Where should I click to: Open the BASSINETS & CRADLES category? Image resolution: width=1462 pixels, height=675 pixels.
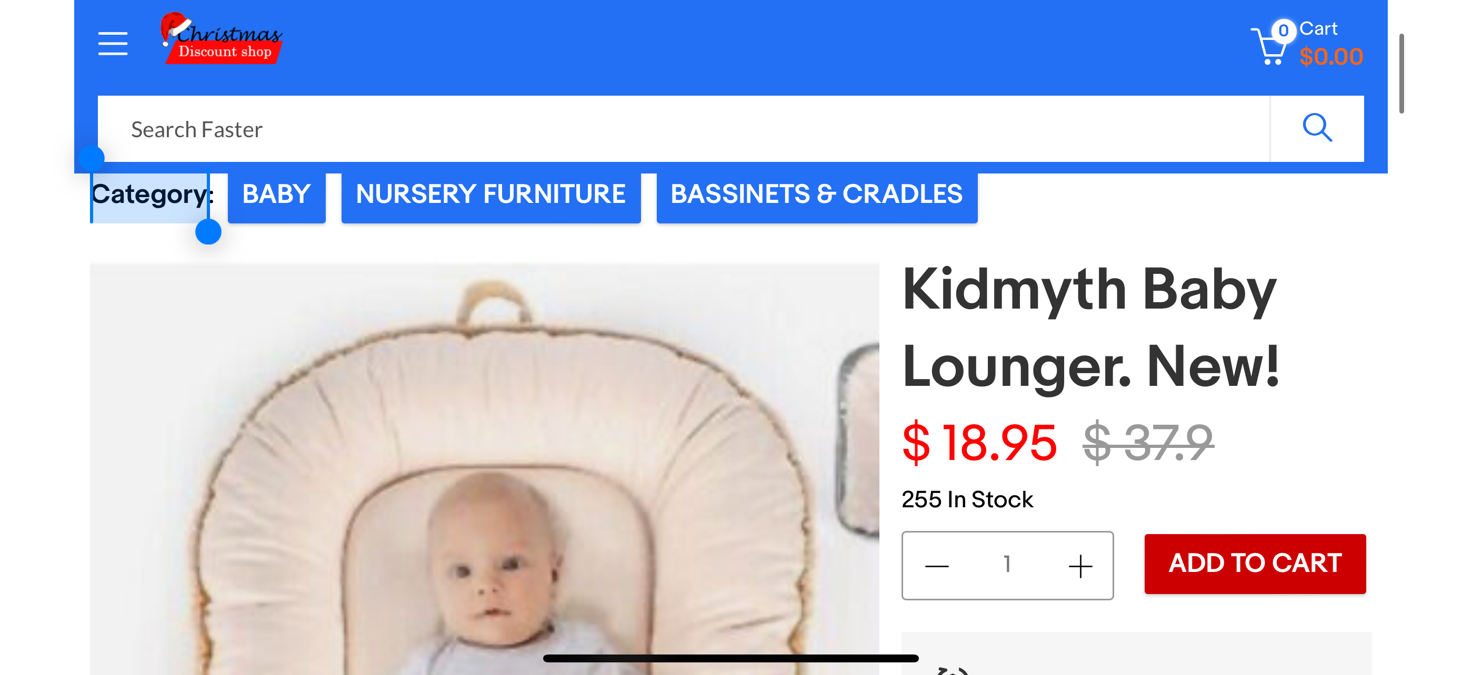(x=817, y=195)
